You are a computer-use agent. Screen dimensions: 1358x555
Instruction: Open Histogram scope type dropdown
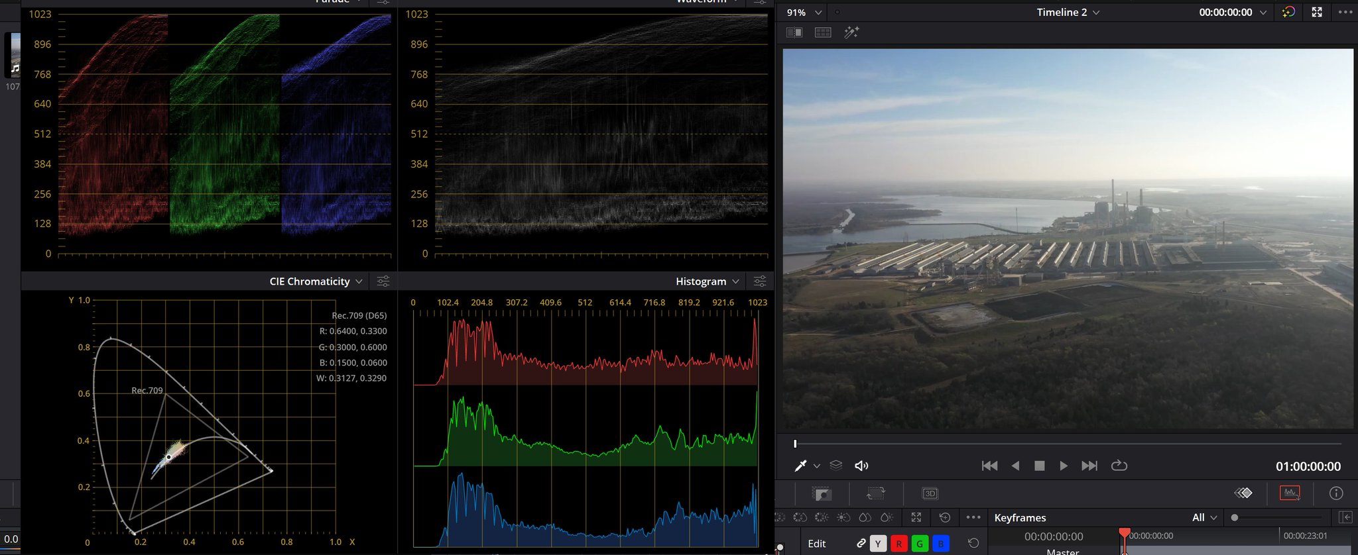(x=708, y=281)
